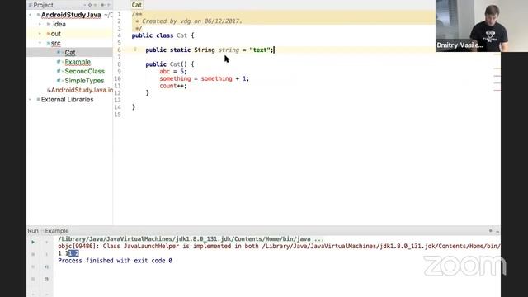Viewport: 528px width, 297px height.
Task: Rerun Example with the green play icon
Action: [33, 242]
